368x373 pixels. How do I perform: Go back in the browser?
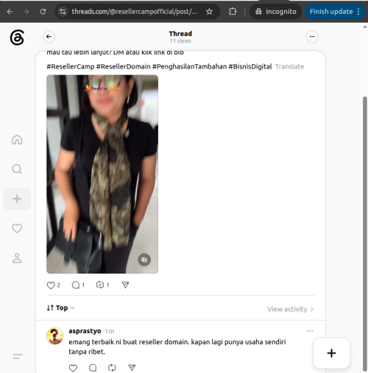click(10, 12)
